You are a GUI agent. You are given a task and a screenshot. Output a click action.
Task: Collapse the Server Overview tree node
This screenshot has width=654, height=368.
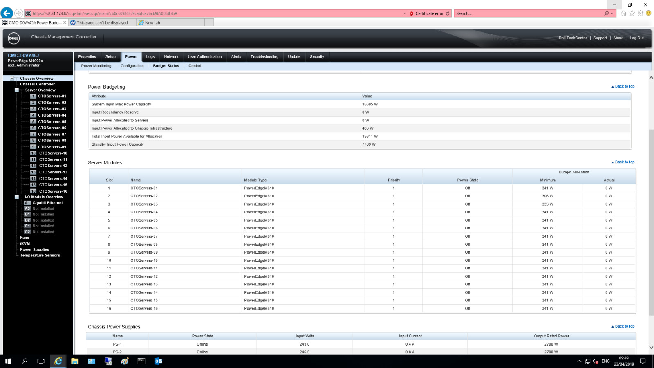pyautogui.click(x=17, y=90)
